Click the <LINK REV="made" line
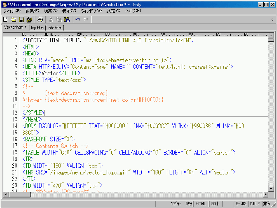The width and height of the screenshot is (277, 208). click(x=97, y=60)
